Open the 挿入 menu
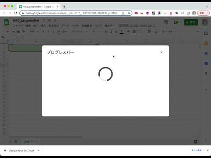This screenshot has height=158, width=211. 43,26
